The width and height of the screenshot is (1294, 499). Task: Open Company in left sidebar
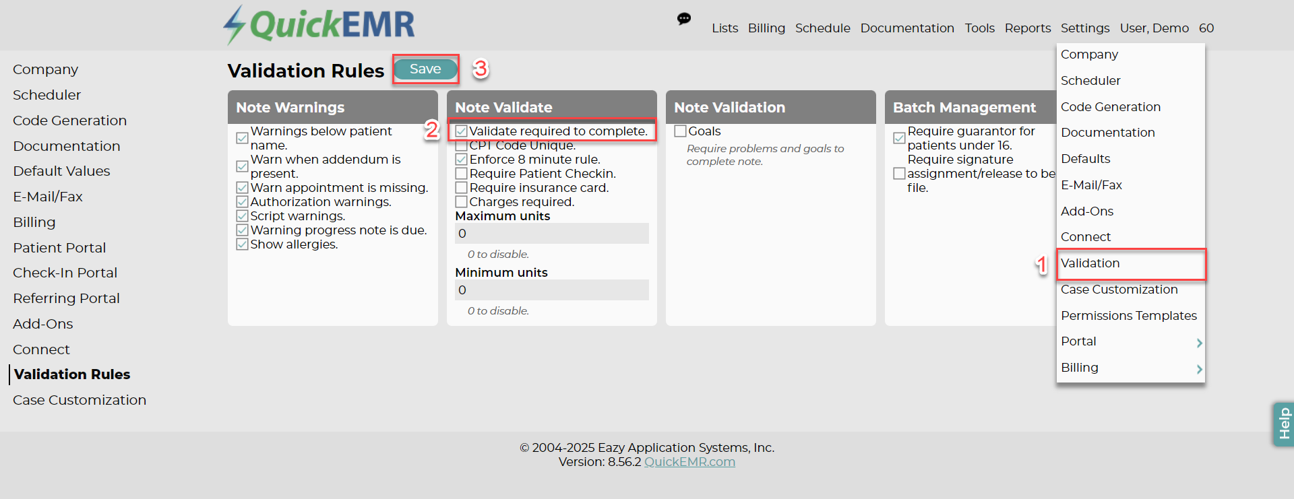point(46,69)
